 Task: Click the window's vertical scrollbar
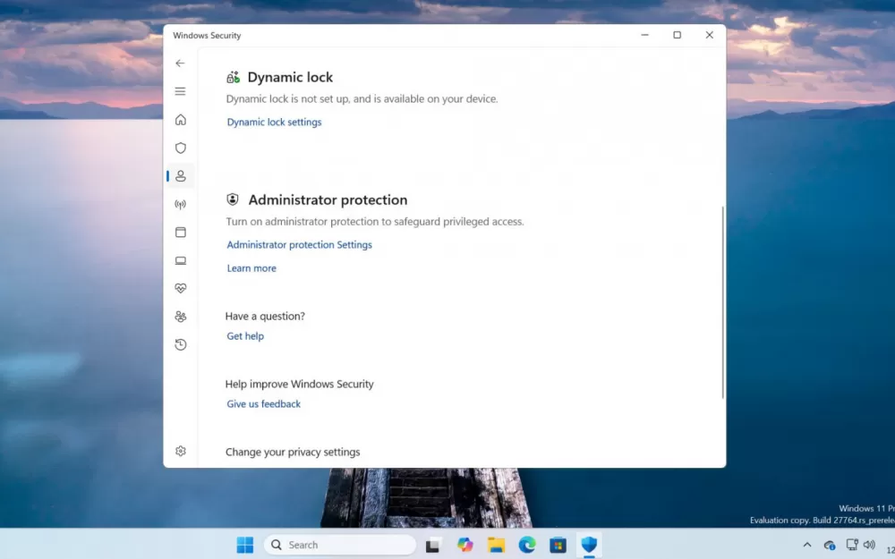[x=722, y=302]
